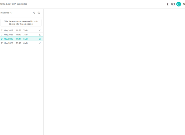The height and width of the screenshot is (135, 185).
Task: Close the file viewer with X
Action: (184, 4)
